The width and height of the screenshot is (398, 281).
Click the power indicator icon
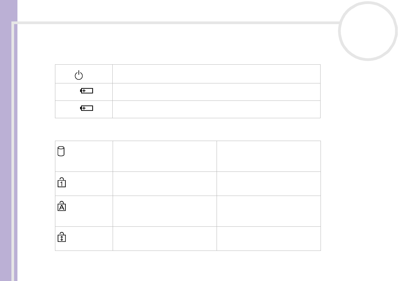coord(78,75)
